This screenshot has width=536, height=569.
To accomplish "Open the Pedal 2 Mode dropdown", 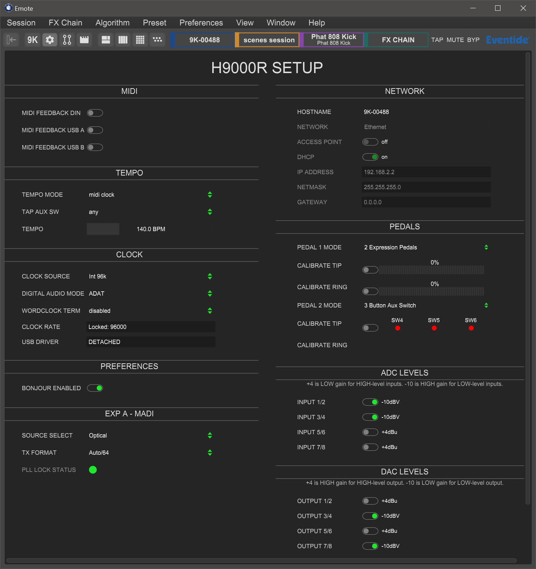I will click(426, 305).
